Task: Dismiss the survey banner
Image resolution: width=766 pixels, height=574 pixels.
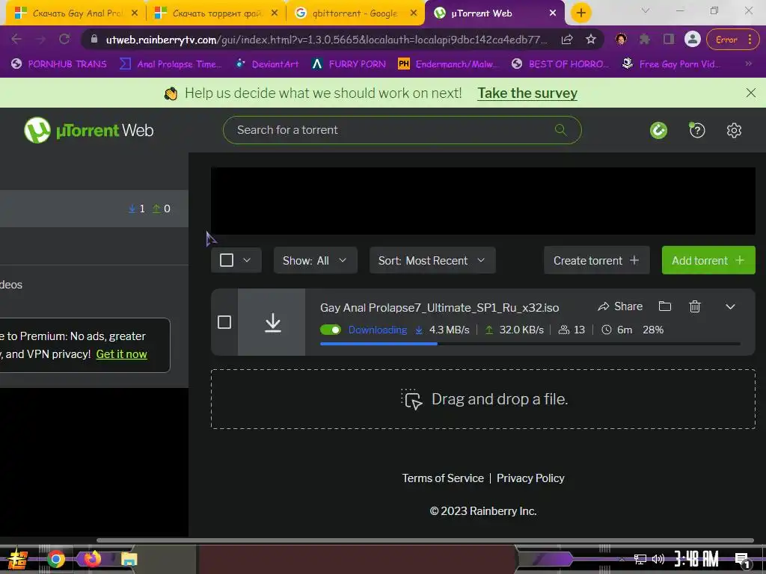Action: (751, 93)
